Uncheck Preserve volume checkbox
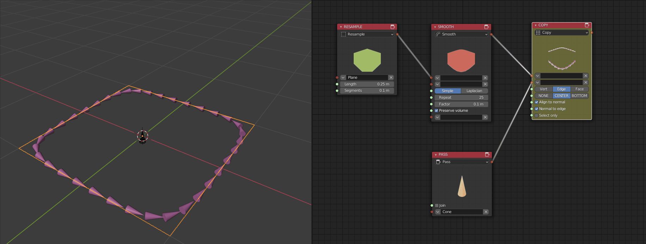Screen dimensions: 646x244 click(437, 110)
